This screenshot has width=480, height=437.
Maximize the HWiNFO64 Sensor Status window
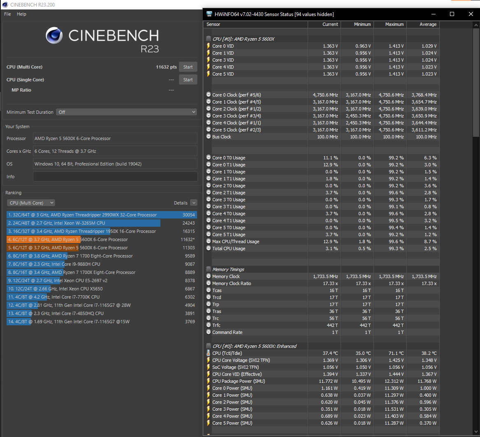tap(452, 14)
